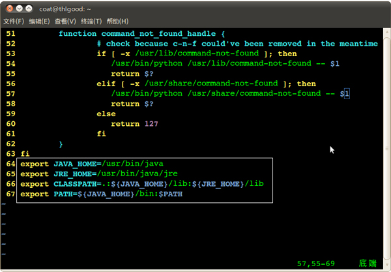Image resolution: width=391 pixels, height=272 pixels.
Task: Minimize the terminal window
Action: pos(19,8)
